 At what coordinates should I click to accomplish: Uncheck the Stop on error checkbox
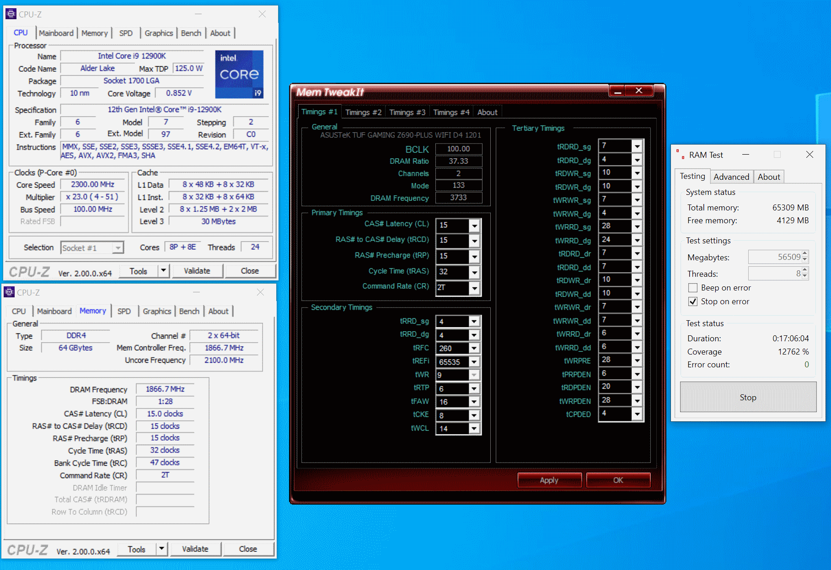pos(693,301)
